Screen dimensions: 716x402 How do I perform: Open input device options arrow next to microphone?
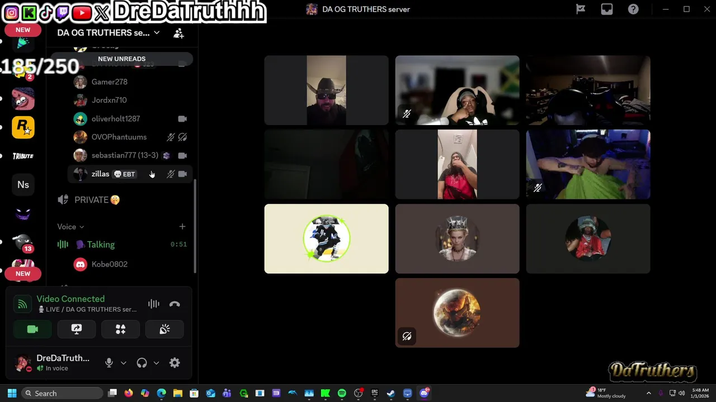coord(124,363)
